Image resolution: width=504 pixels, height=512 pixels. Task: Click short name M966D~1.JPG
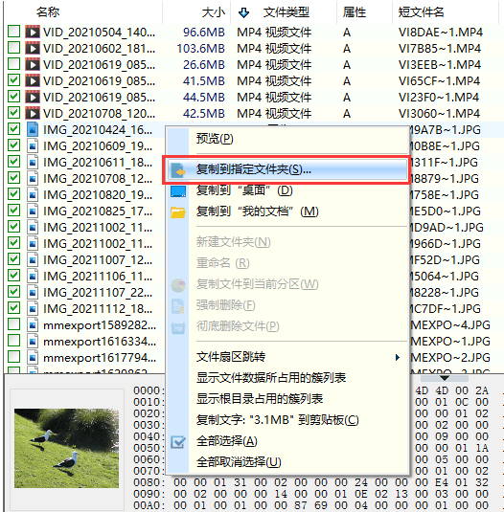[446, 244]
